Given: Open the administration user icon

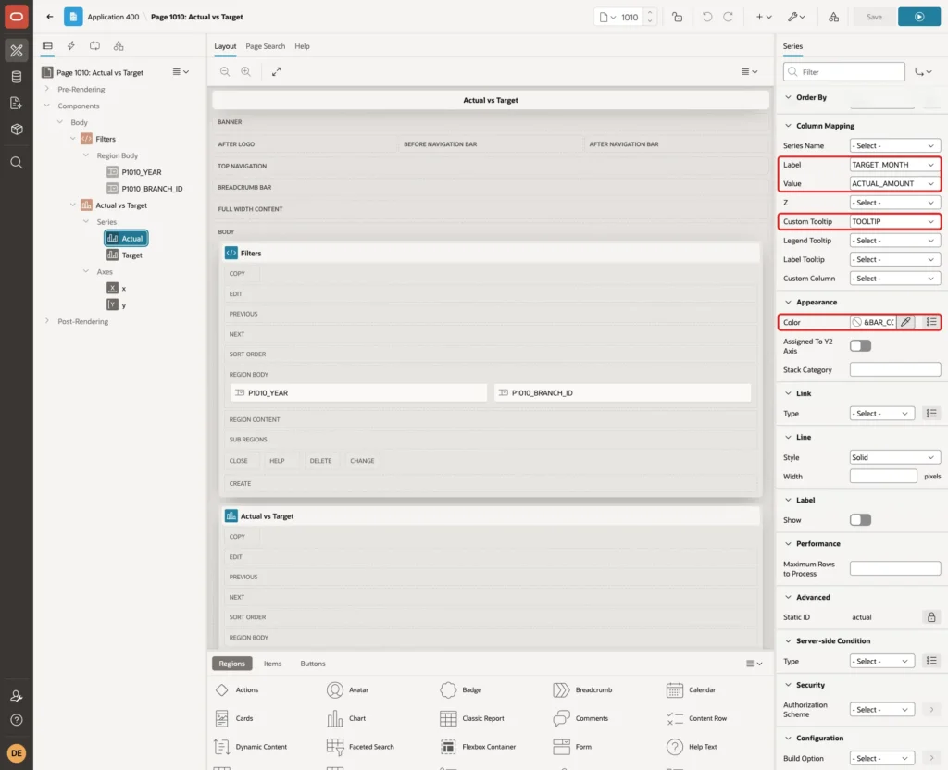Looking at the screenshot, I should 17,696.
